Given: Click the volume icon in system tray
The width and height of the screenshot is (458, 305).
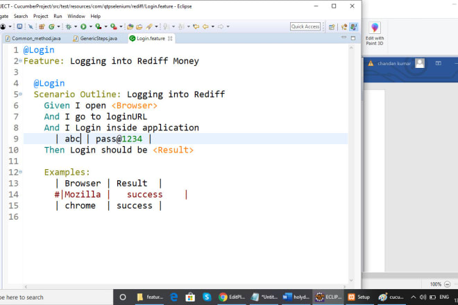Looking at the screenshot, I should coord(423,297).
